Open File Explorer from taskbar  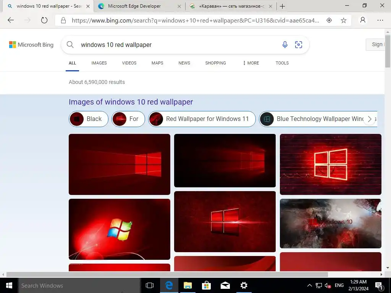[x=187, y=285]
